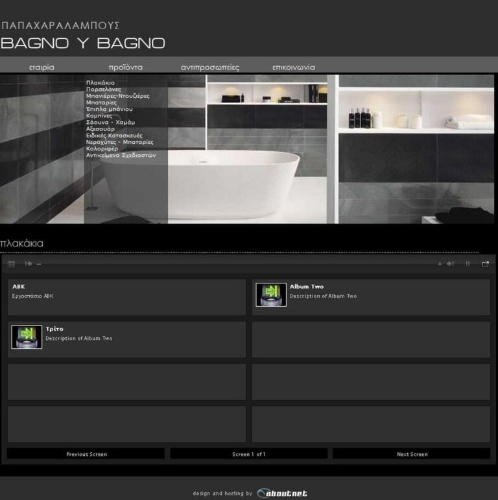Toggle the slideshow pause button
Image resolution: width=498 pixels, height=500 pixels.
(468, 264)
